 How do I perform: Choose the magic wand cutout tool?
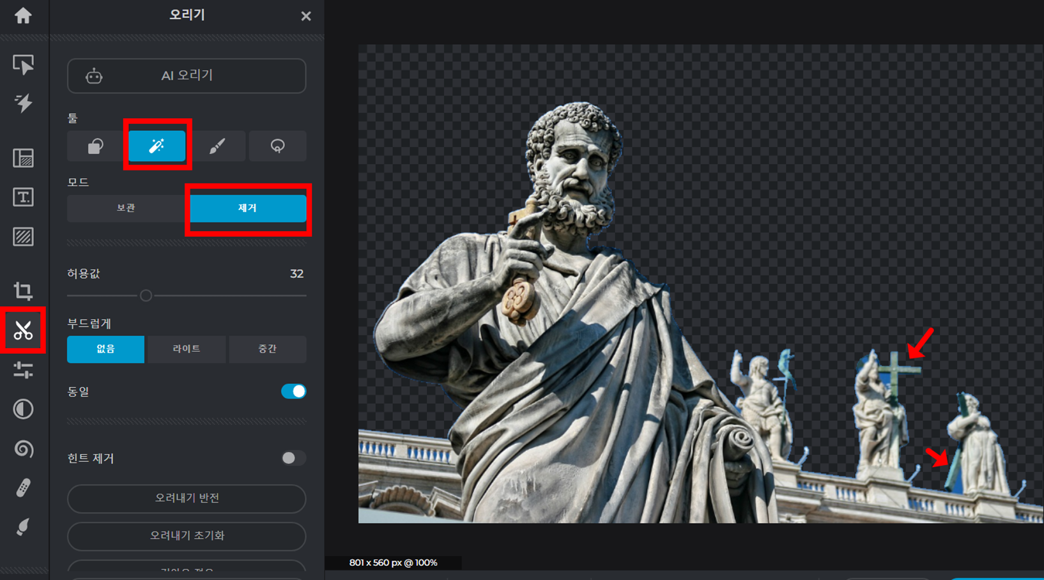point(157,146)
